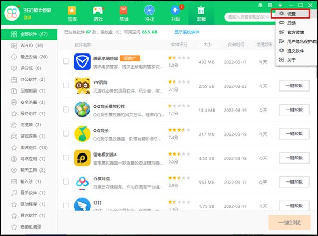Click the 登录 login link
Image resolution: width=318 pixels, height=236 pixels.
[x=28, y=17]
